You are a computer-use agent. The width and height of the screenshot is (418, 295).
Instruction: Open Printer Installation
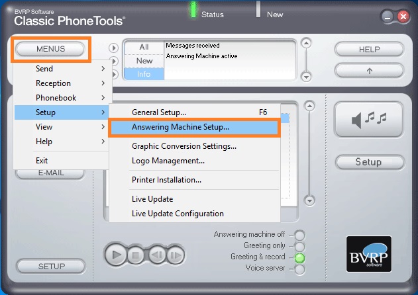coord(195,180)
